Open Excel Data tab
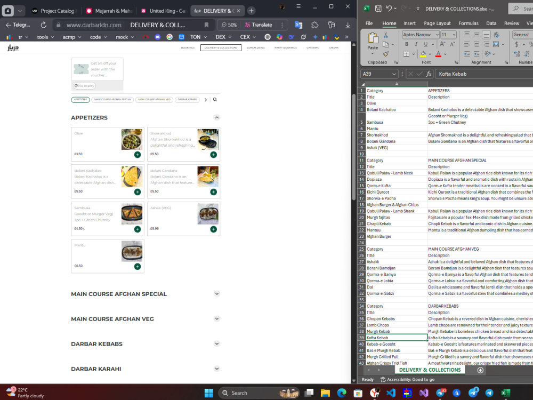 tap(491, 23)
